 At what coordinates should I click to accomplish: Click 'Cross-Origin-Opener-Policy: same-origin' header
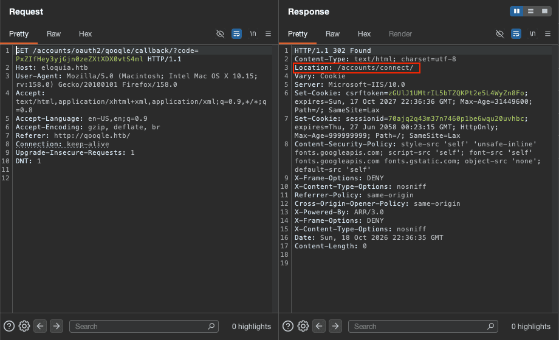[377, 203]
